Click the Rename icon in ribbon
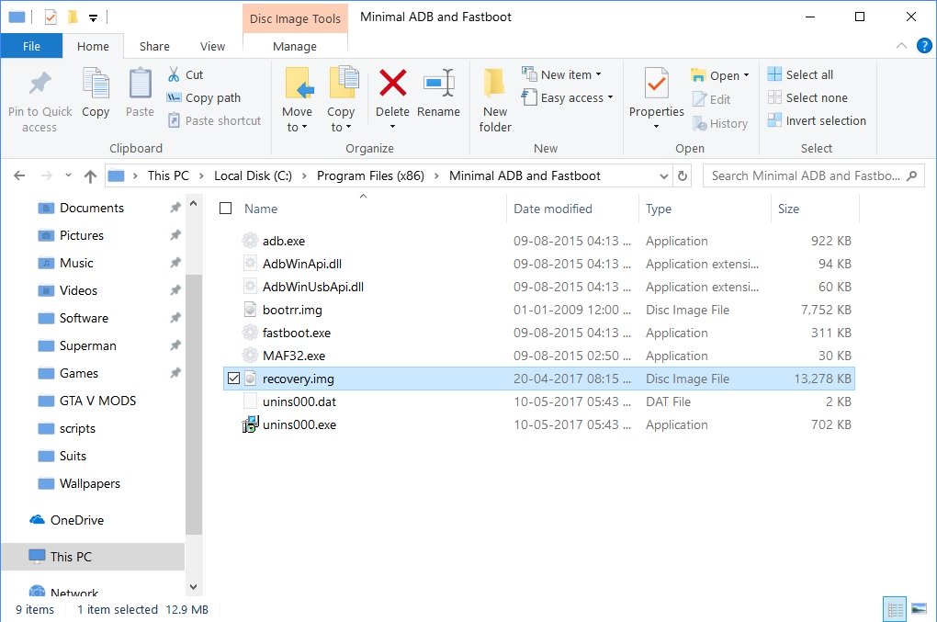Screen dimensions: 937x622 pos(438,85)
